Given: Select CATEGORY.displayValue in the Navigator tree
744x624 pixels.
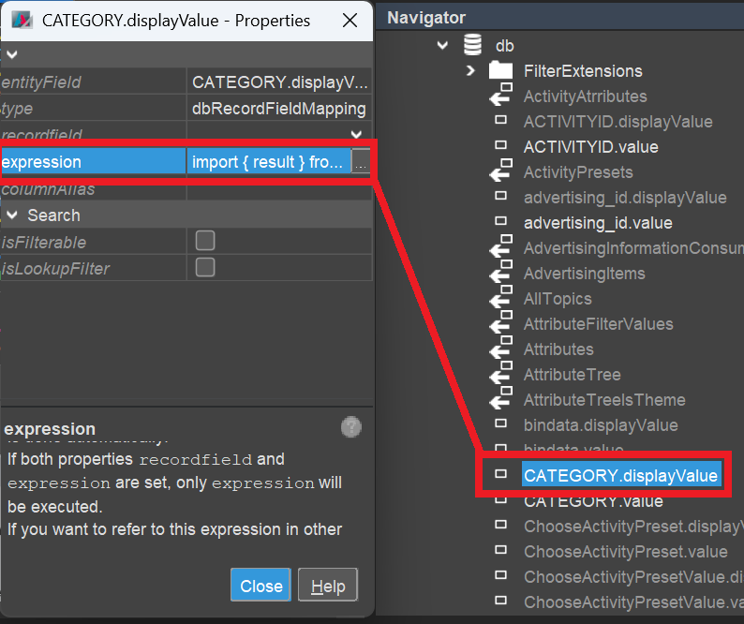Looking at the screenshot, I should tap(620, 475).
